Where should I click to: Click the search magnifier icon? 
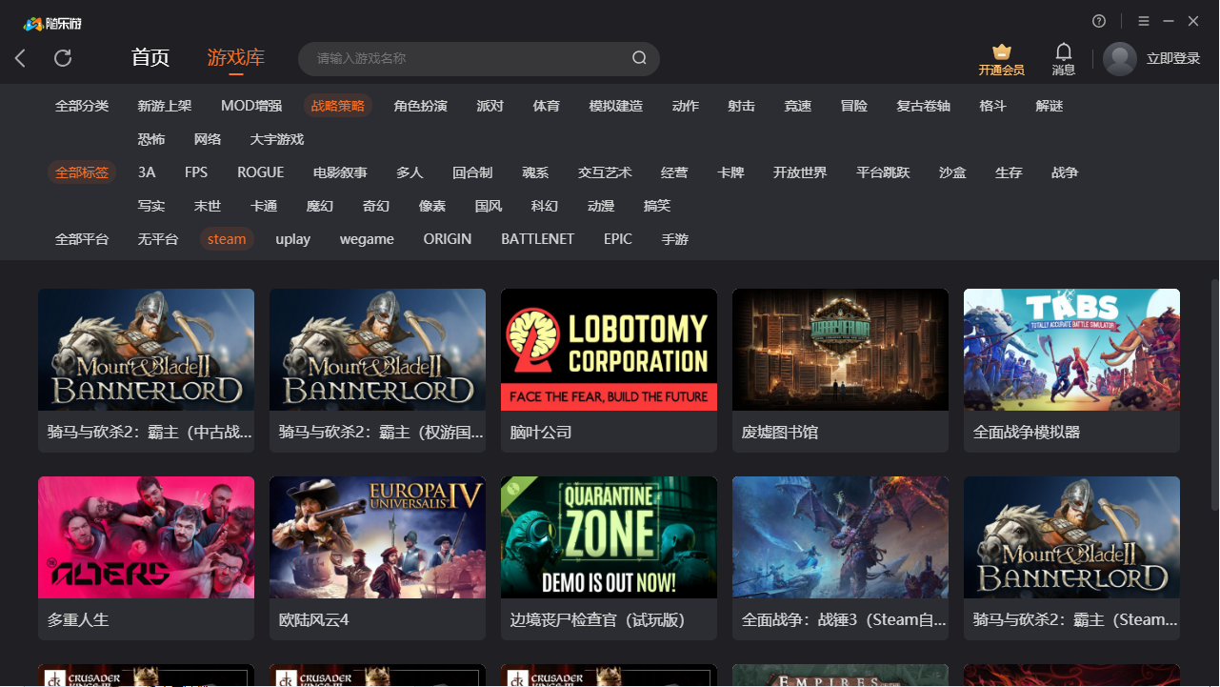tap(639, 58)
